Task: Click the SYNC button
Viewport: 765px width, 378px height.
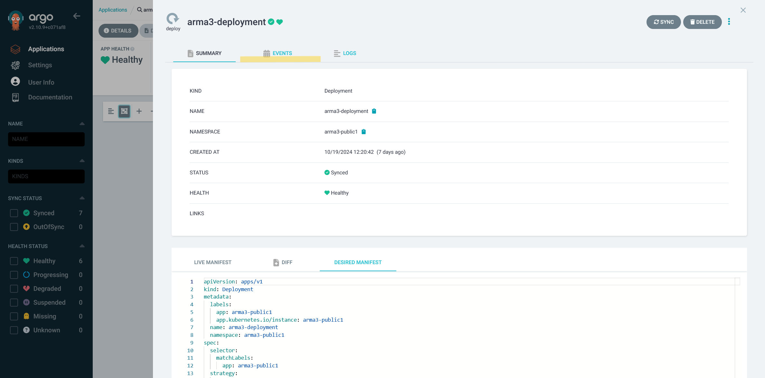Action: coord(664,22)
